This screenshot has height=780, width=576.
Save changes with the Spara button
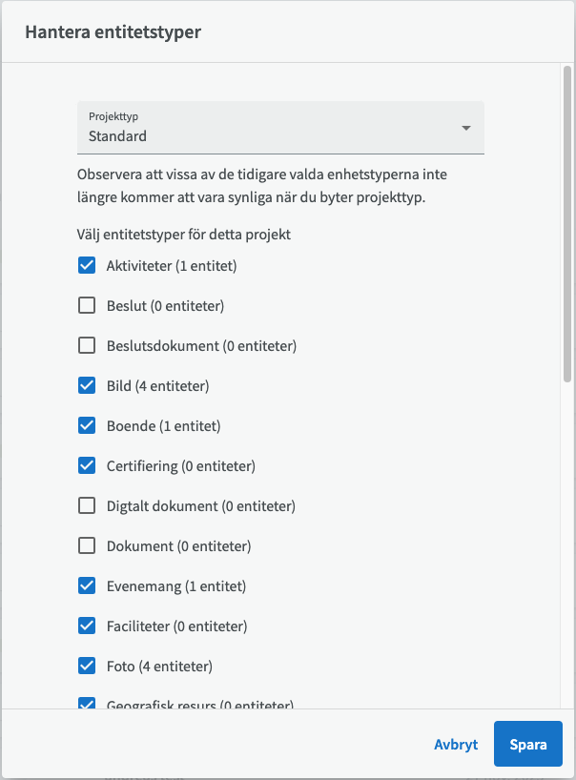coord(528,744)
